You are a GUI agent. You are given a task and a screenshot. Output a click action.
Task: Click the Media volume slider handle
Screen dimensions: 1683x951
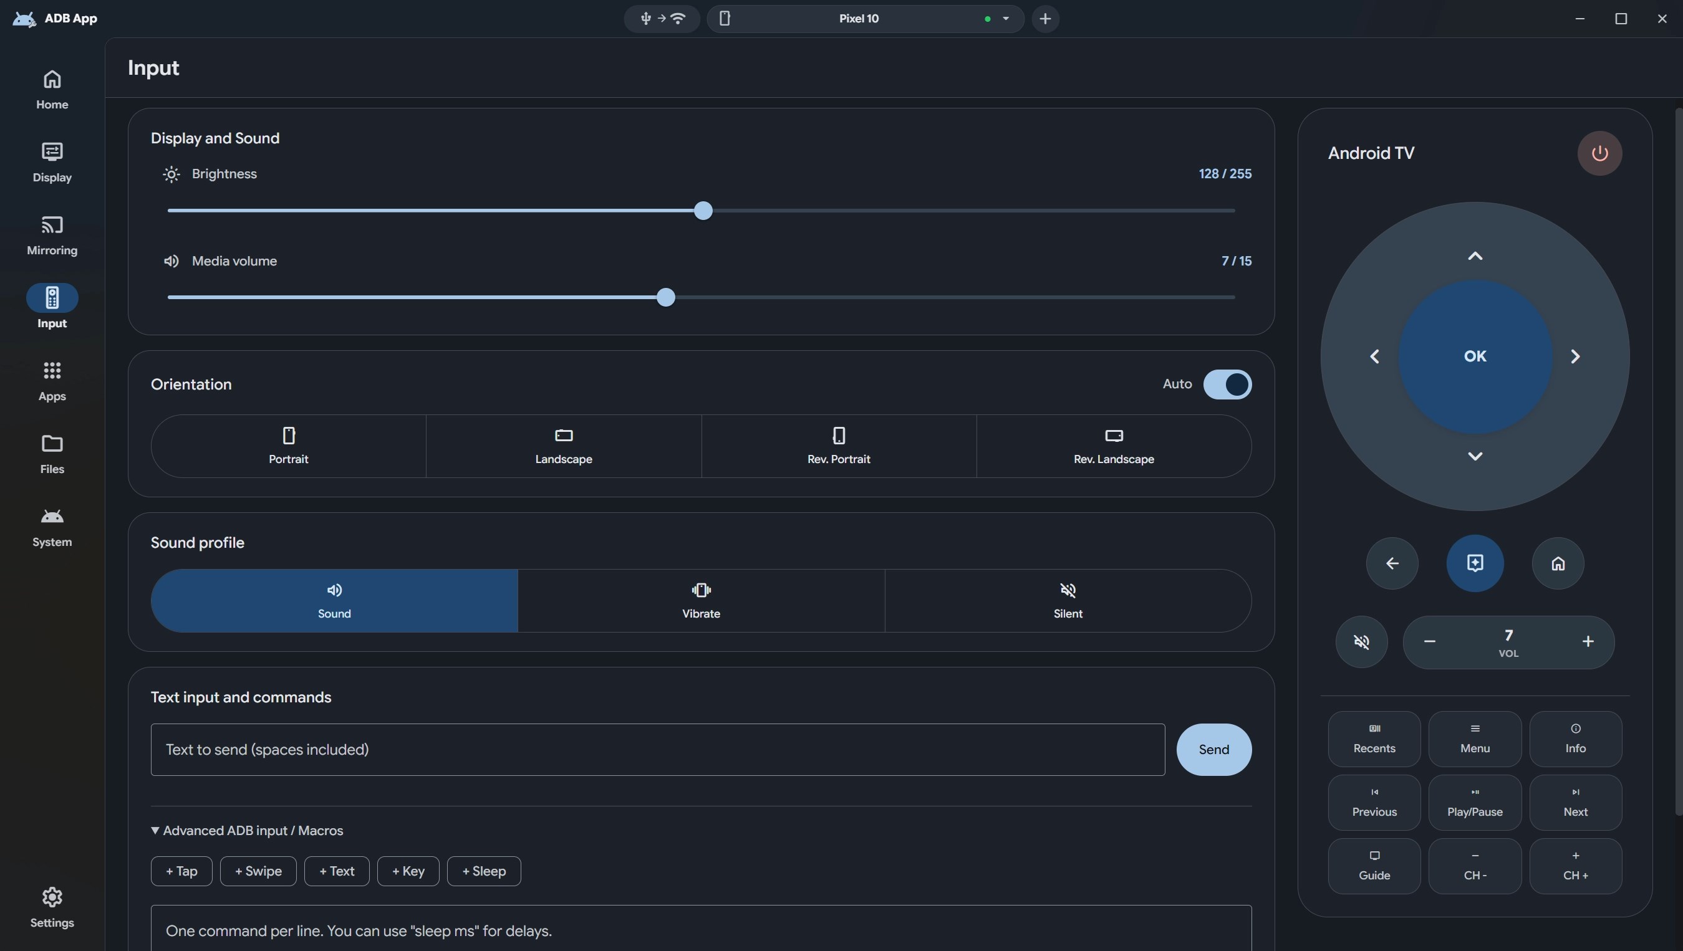click(665, 297)
